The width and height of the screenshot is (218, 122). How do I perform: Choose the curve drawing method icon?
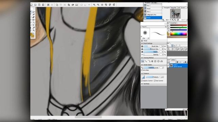pos(149,61)
